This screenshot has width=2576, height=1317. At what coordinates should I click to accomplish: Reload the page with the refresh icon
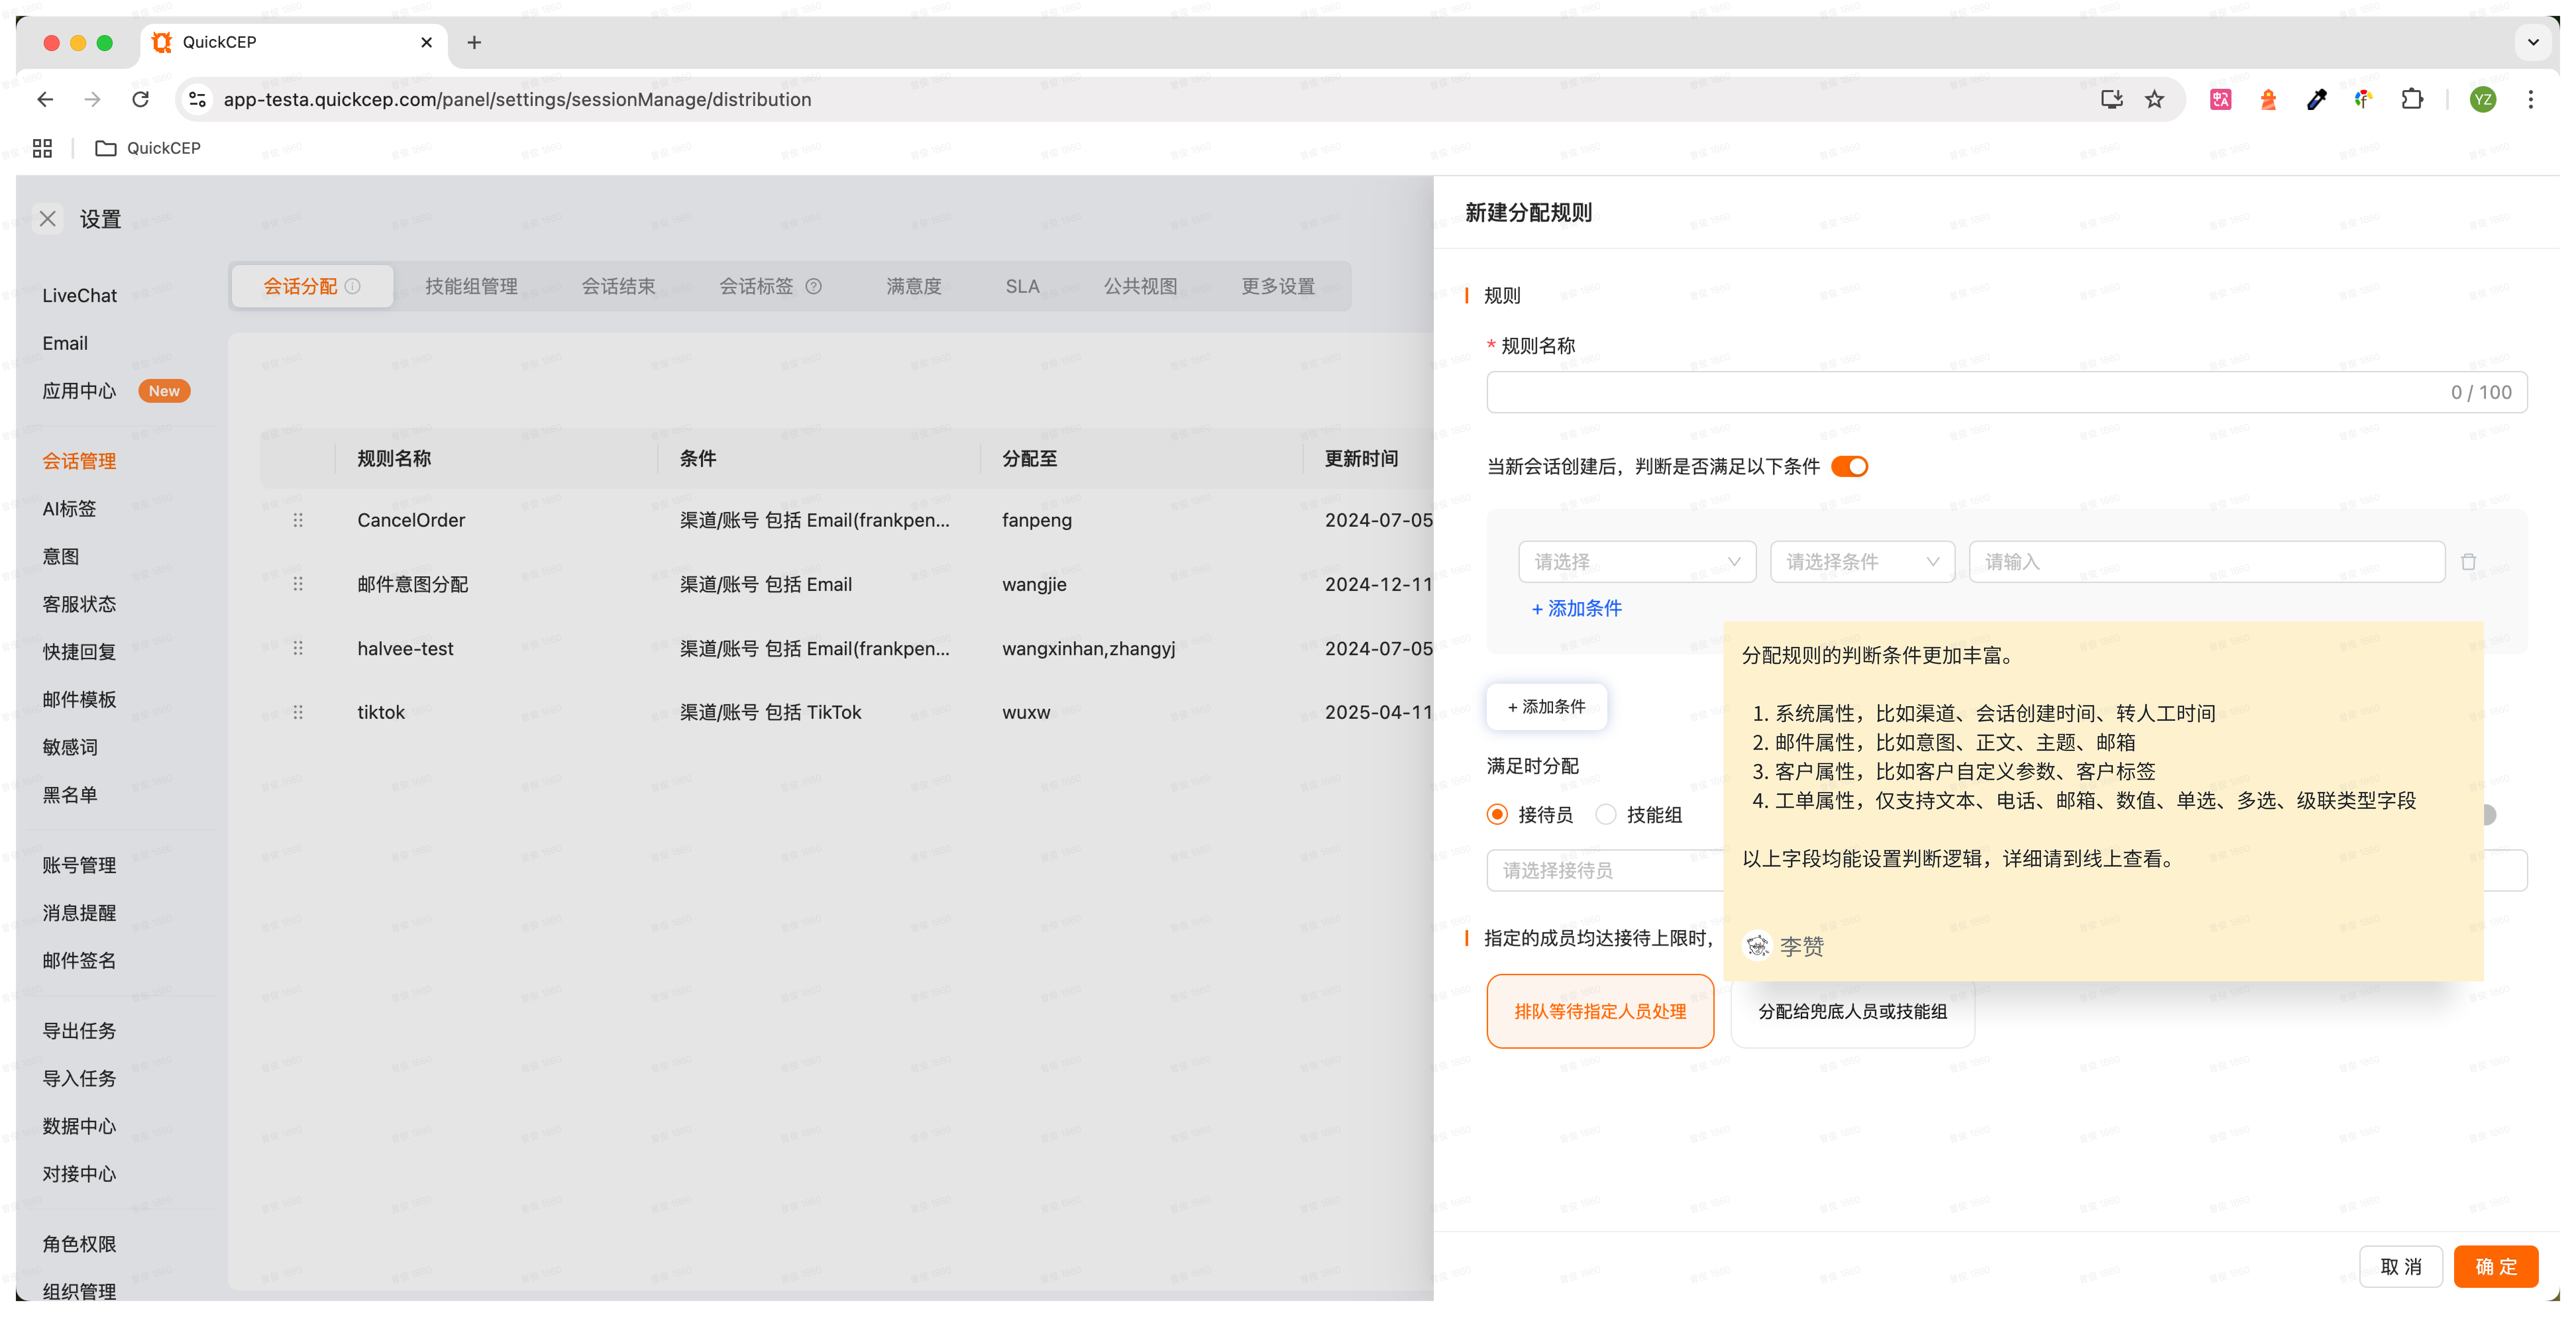click(141, 99)
